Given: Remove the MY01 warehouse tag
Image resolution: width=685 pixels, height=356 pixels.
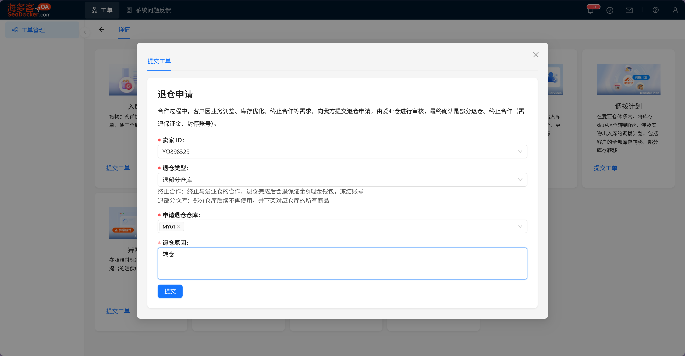Looking at the screenshot, I should coord(179,227).
